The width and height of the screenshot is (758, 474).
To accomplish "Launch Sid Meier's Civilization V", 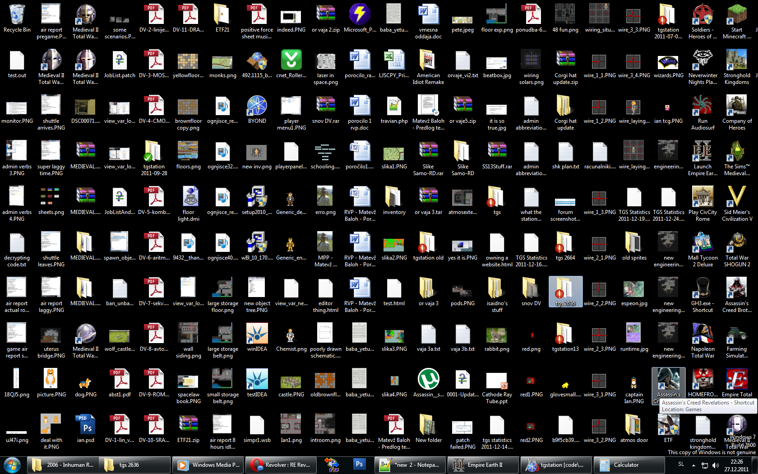I will [737, 199].
